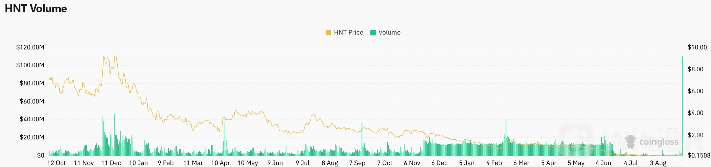Click the 6 Nov date label
The height and width of the screenshot is (167, 711).
[412, 163]
